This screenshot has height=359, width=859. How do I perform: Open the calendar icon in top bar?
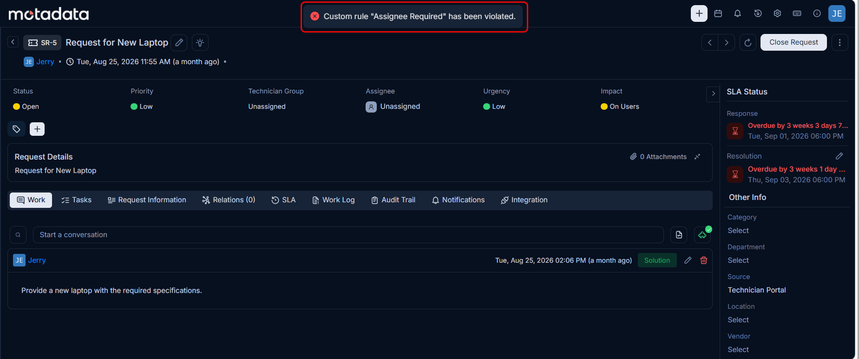(718, 13)
